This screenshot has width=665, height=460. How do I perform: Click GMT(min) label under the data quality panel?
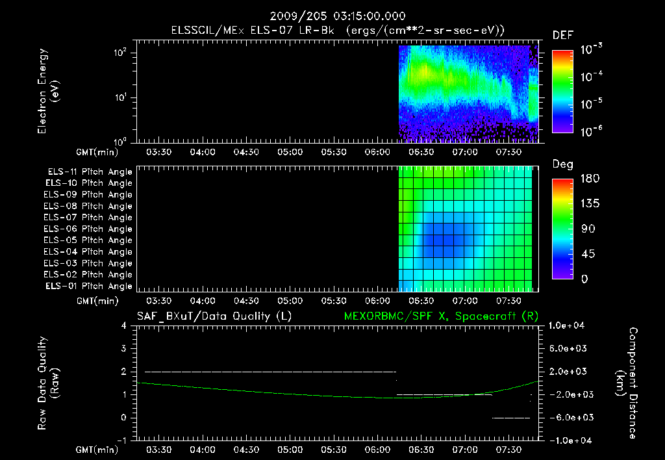coord(97,450)
